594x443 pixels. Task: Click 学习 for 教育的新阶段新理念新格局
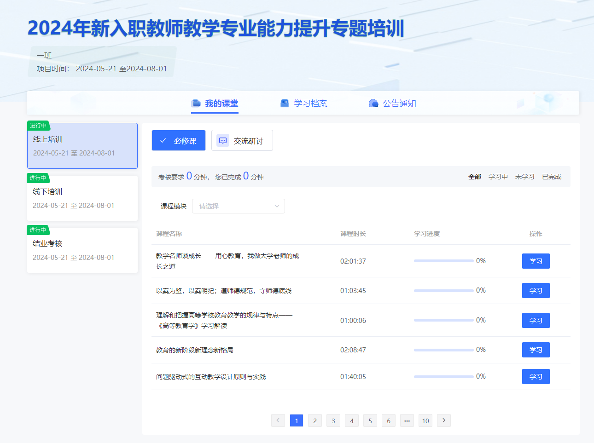pos(536,350)
